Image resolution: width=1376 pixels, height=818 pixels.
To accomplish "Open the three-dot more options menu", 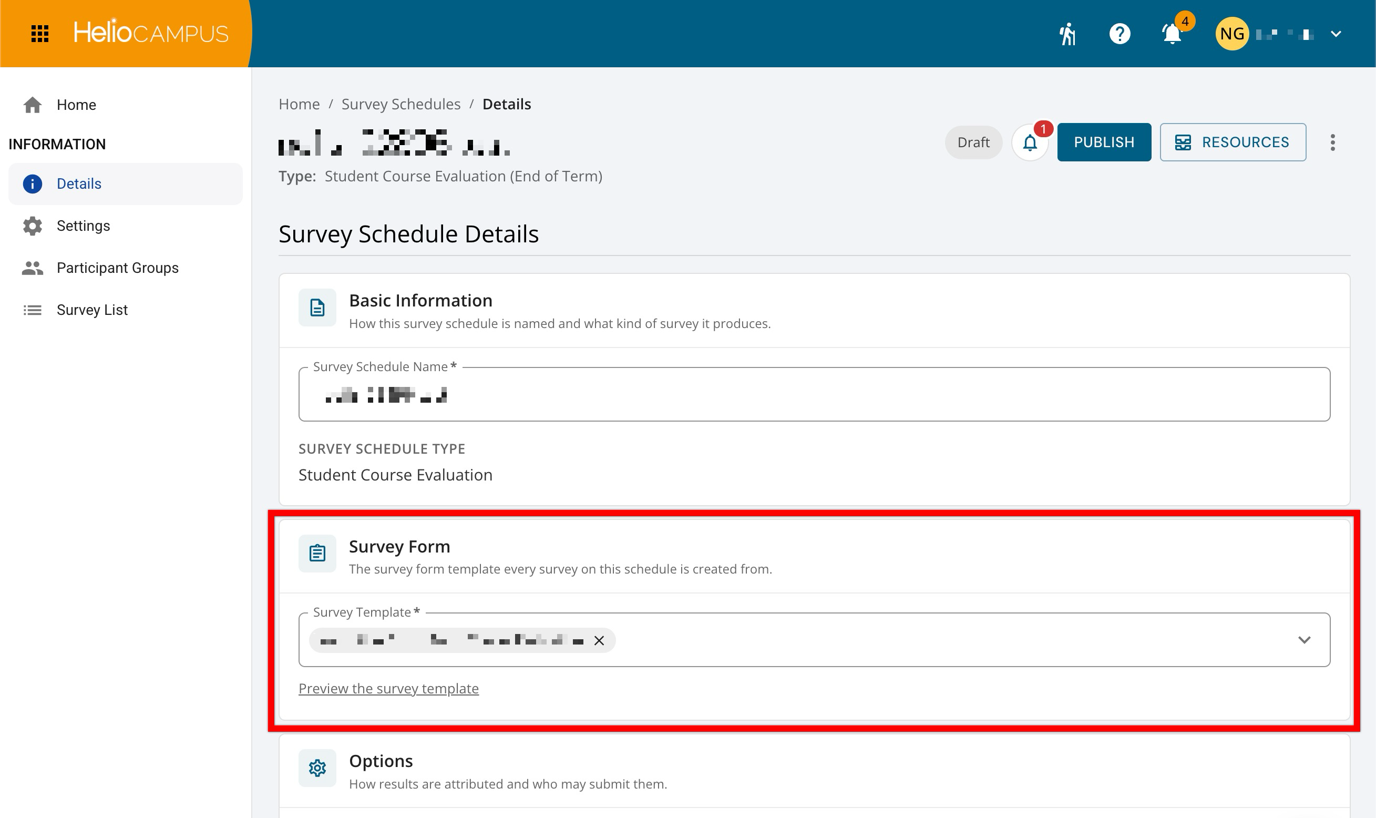I will pyautogui.click(x=1332, y=143).
